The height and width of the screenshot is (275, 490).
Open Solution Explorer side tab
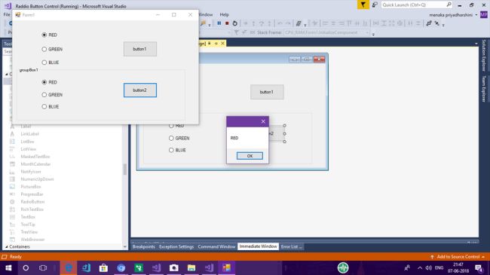(484, 55)
